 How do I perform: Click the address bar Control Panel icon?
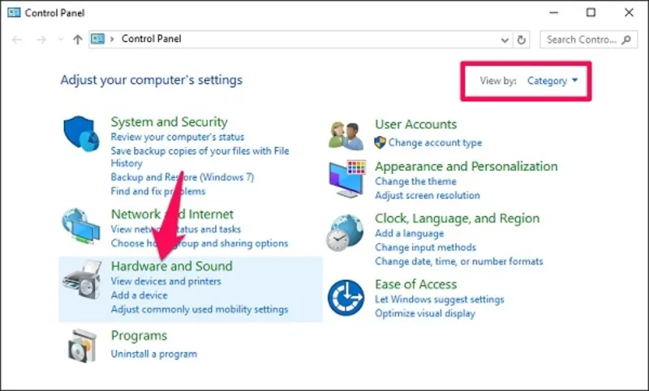pyautogui.click(x=97, y=39)
